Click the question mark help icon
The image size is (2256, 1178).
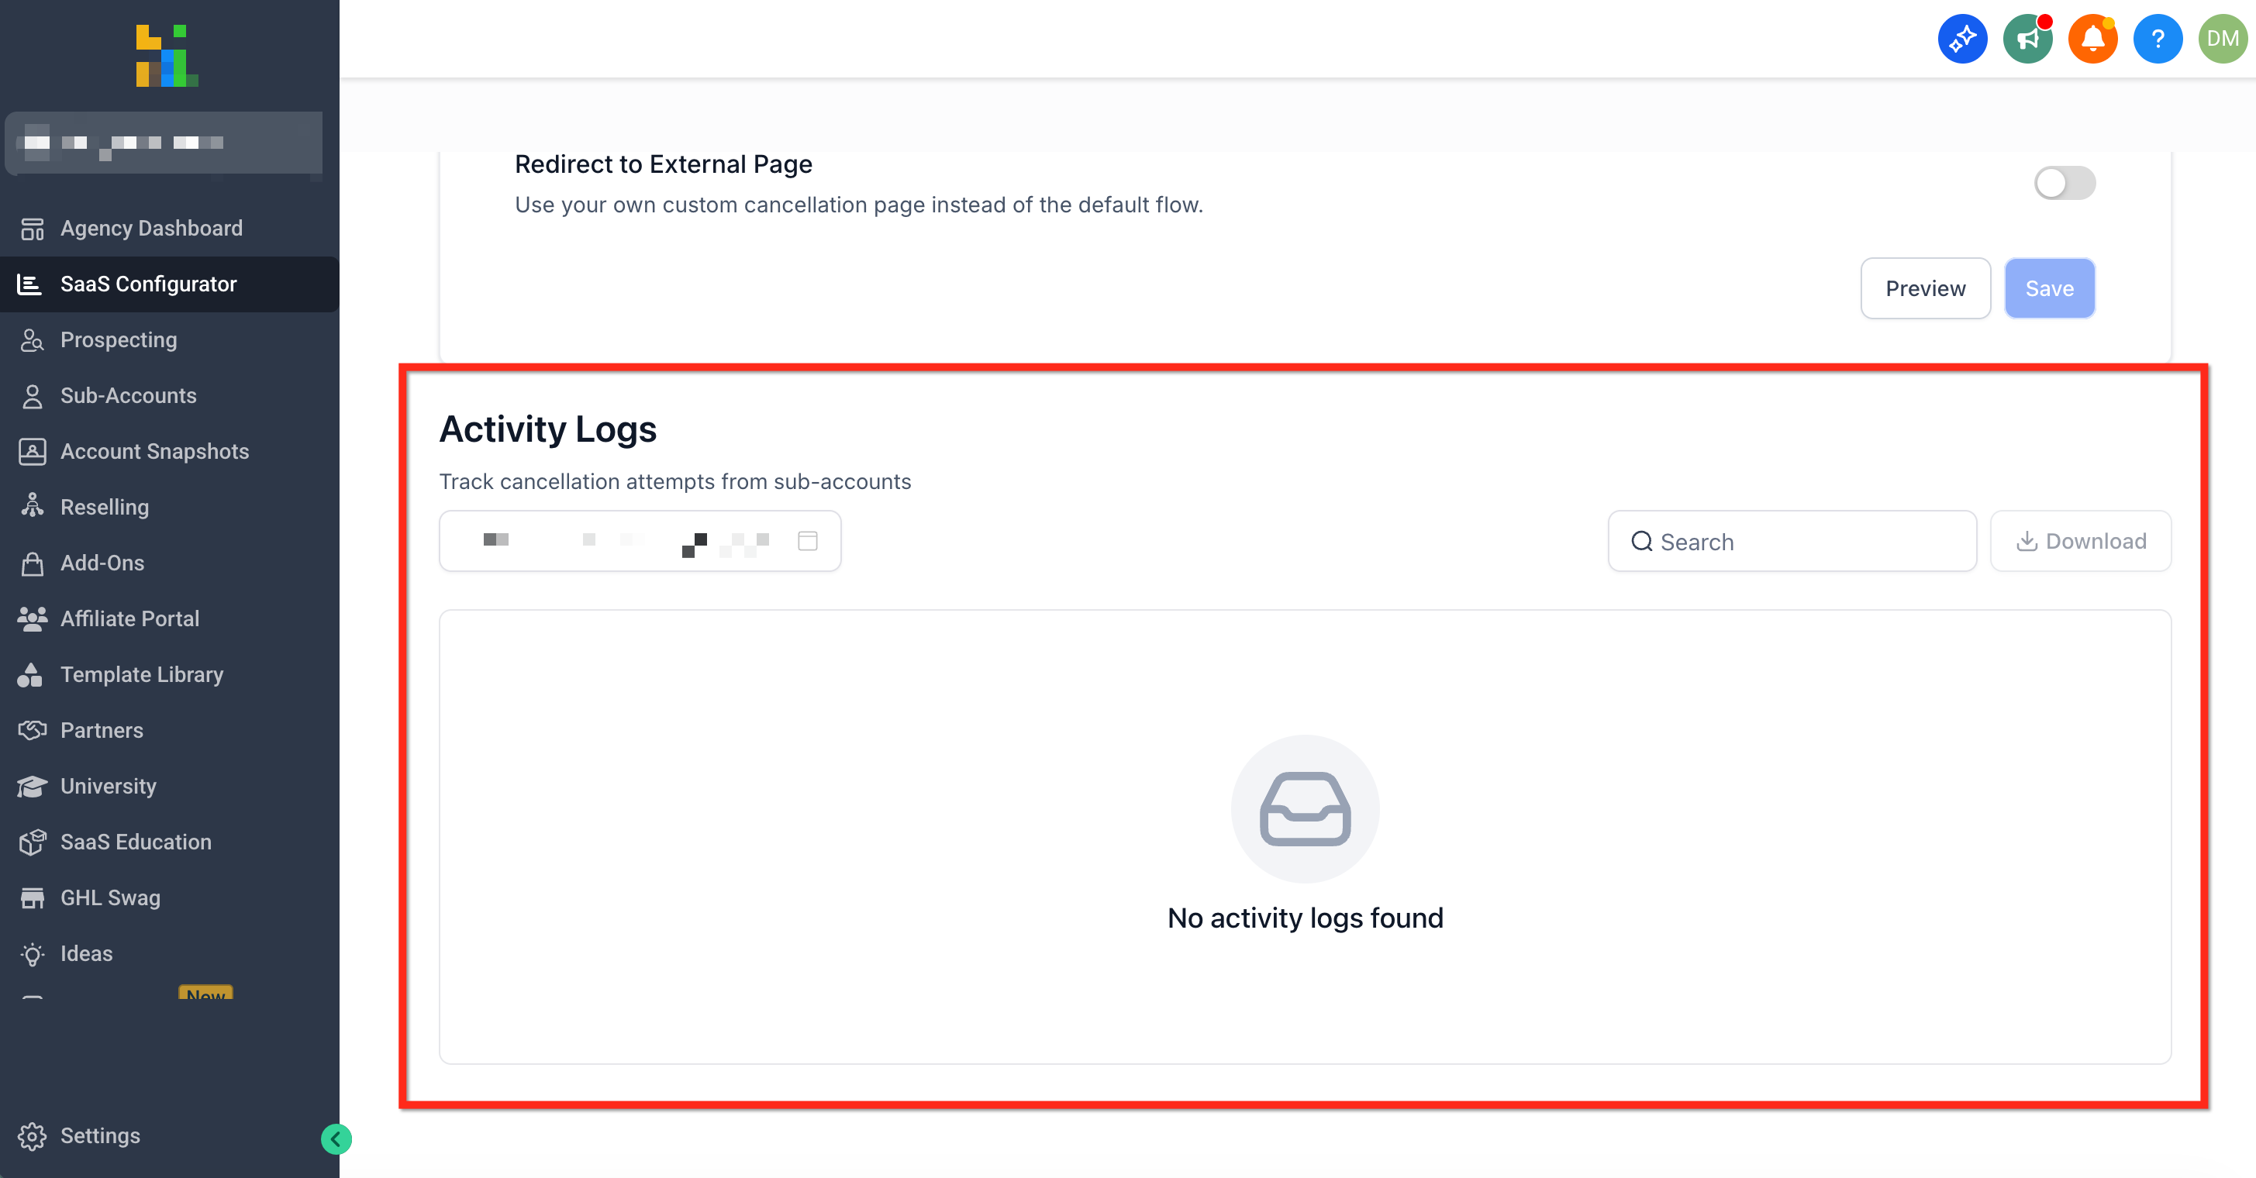(2157, 39)
